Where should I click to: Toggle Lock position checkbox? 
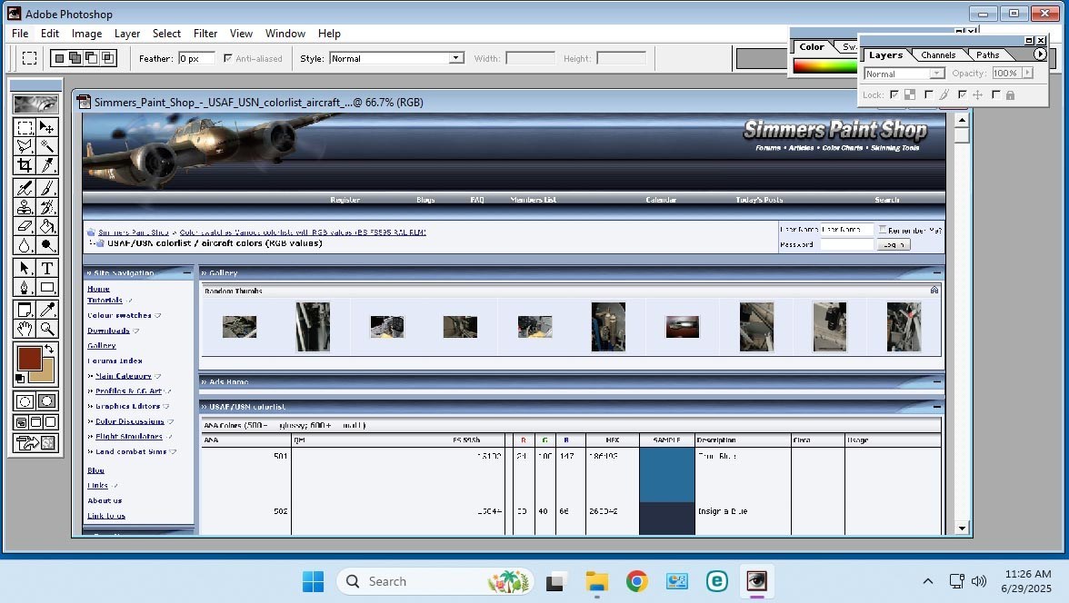(962, 94)
